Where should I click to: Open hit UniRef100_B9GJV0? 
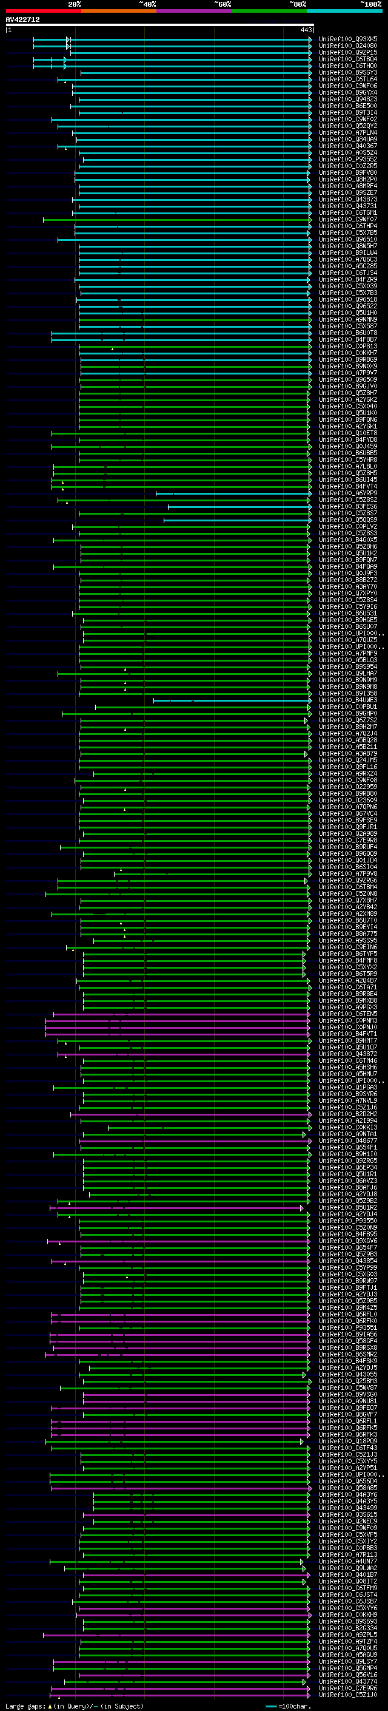click(348, 386)
